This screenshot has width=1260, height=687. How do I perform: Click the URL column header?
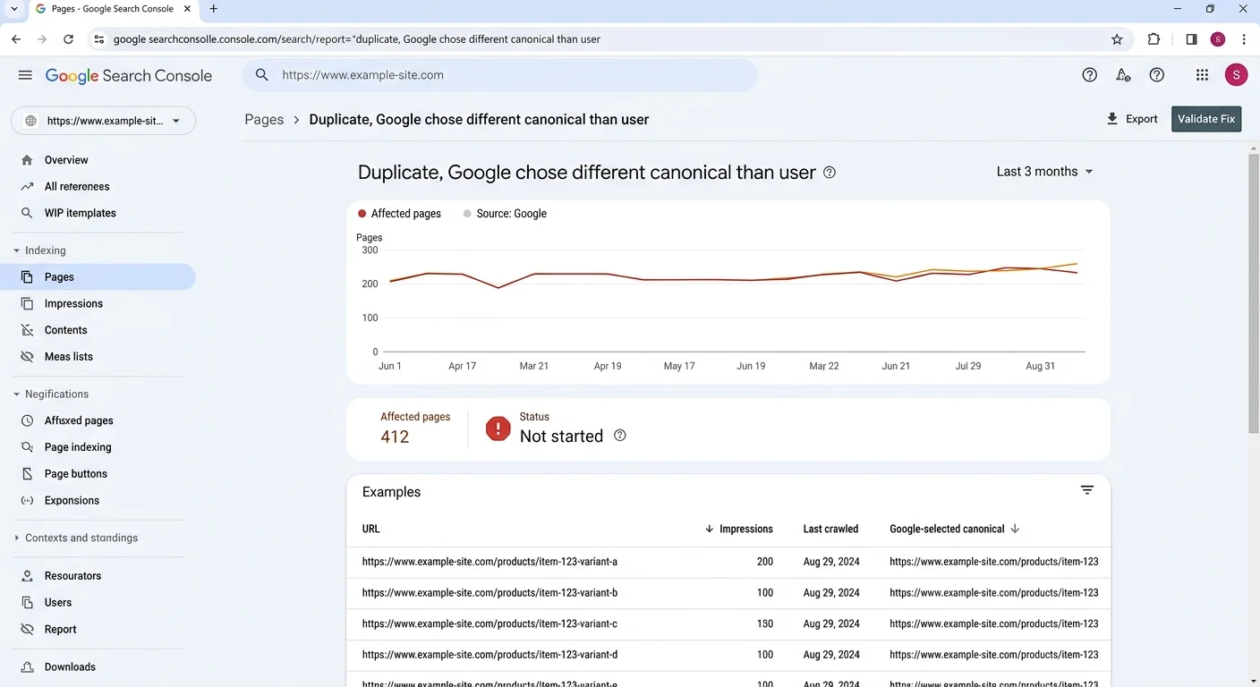371,529
